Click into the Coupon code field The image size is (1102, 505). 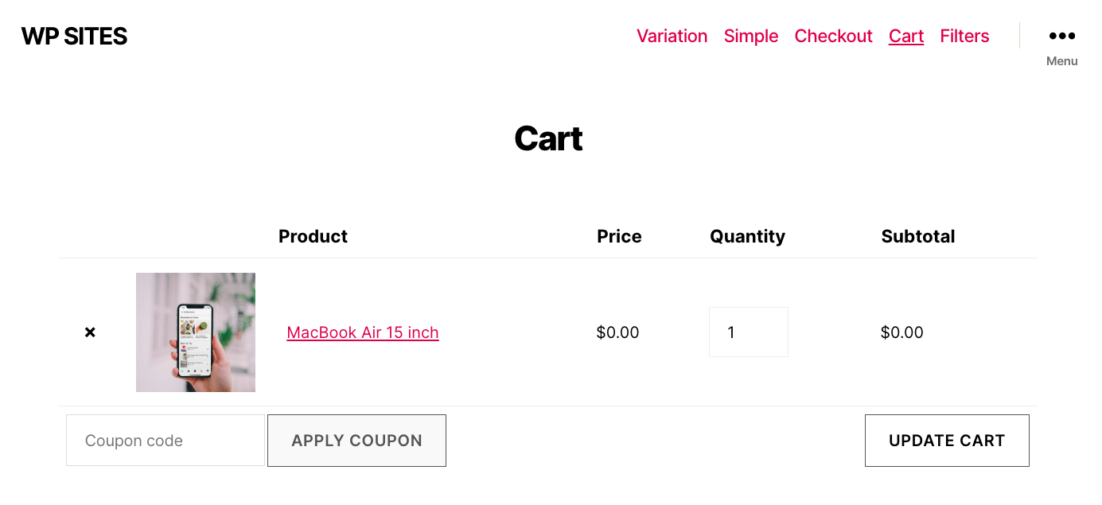(x=165, y=441)
